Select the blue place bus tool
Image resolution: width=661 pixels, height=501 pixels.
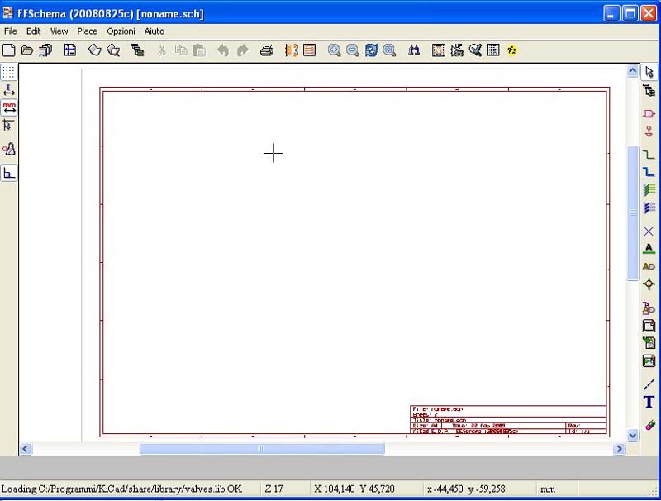pos(649,172)
